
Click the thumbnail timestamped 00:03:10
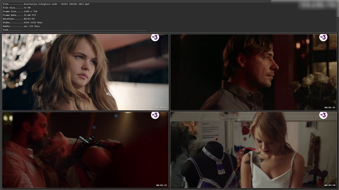point(254,150)
